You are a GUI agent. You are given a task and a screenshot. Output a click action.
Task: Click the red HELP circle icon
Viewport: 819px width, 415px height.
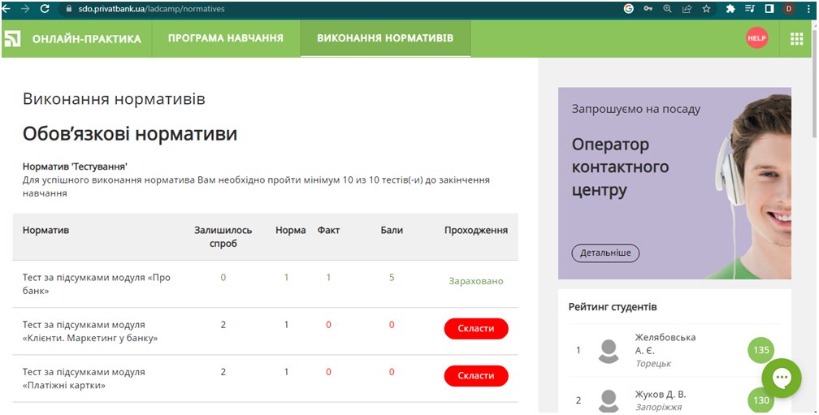756,38
